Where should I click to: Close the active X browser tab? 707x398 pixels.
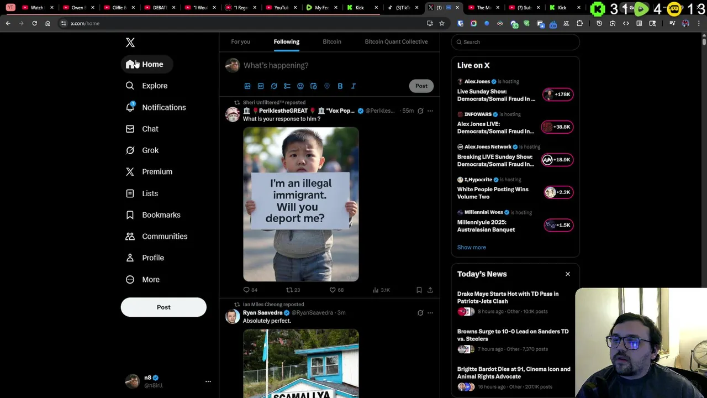click(x=457, y=8)
